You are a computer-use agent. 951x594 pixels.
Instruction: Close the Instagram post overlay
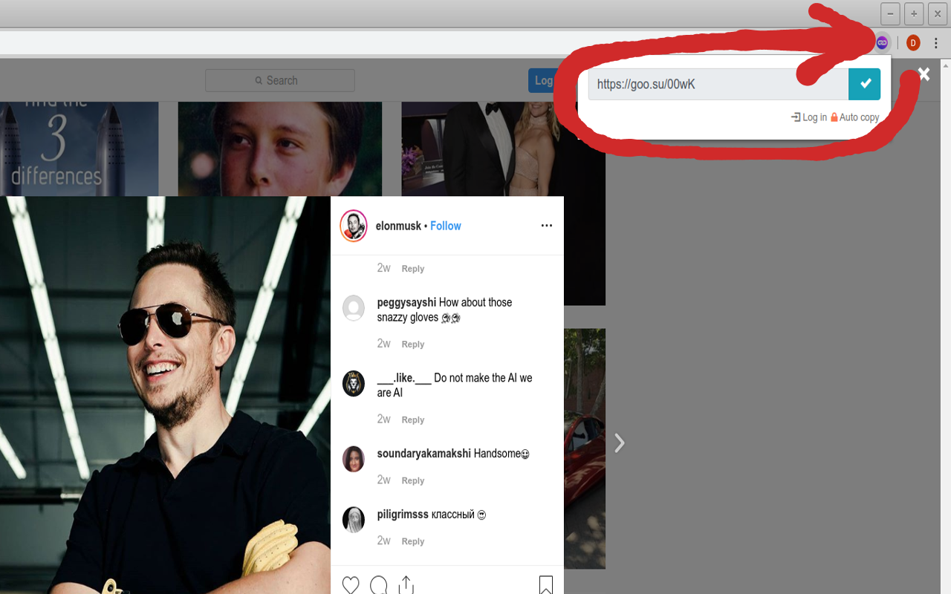(924, 74)
